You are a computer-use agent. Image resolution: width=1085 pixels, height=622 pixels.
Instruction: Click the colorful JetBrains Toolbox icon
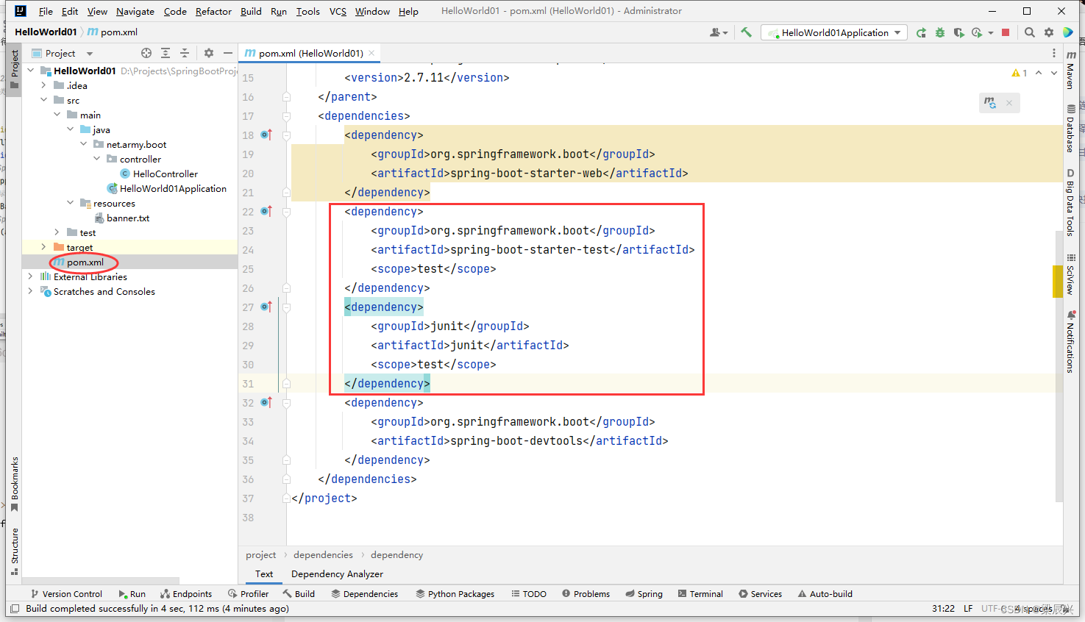[1068, 32]
